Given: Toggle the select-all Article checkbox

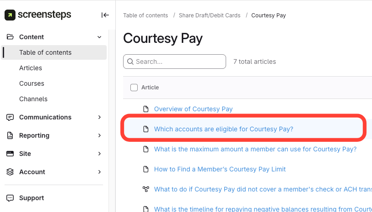Looking at the screenshot, I should pos(134,88).
